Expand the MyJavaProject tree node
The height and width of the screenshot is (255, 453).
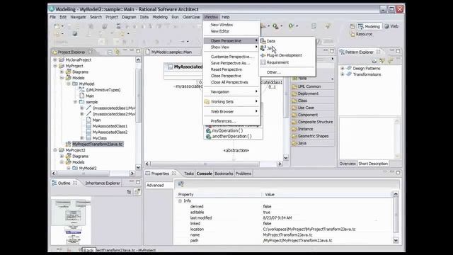pos(55,59)
